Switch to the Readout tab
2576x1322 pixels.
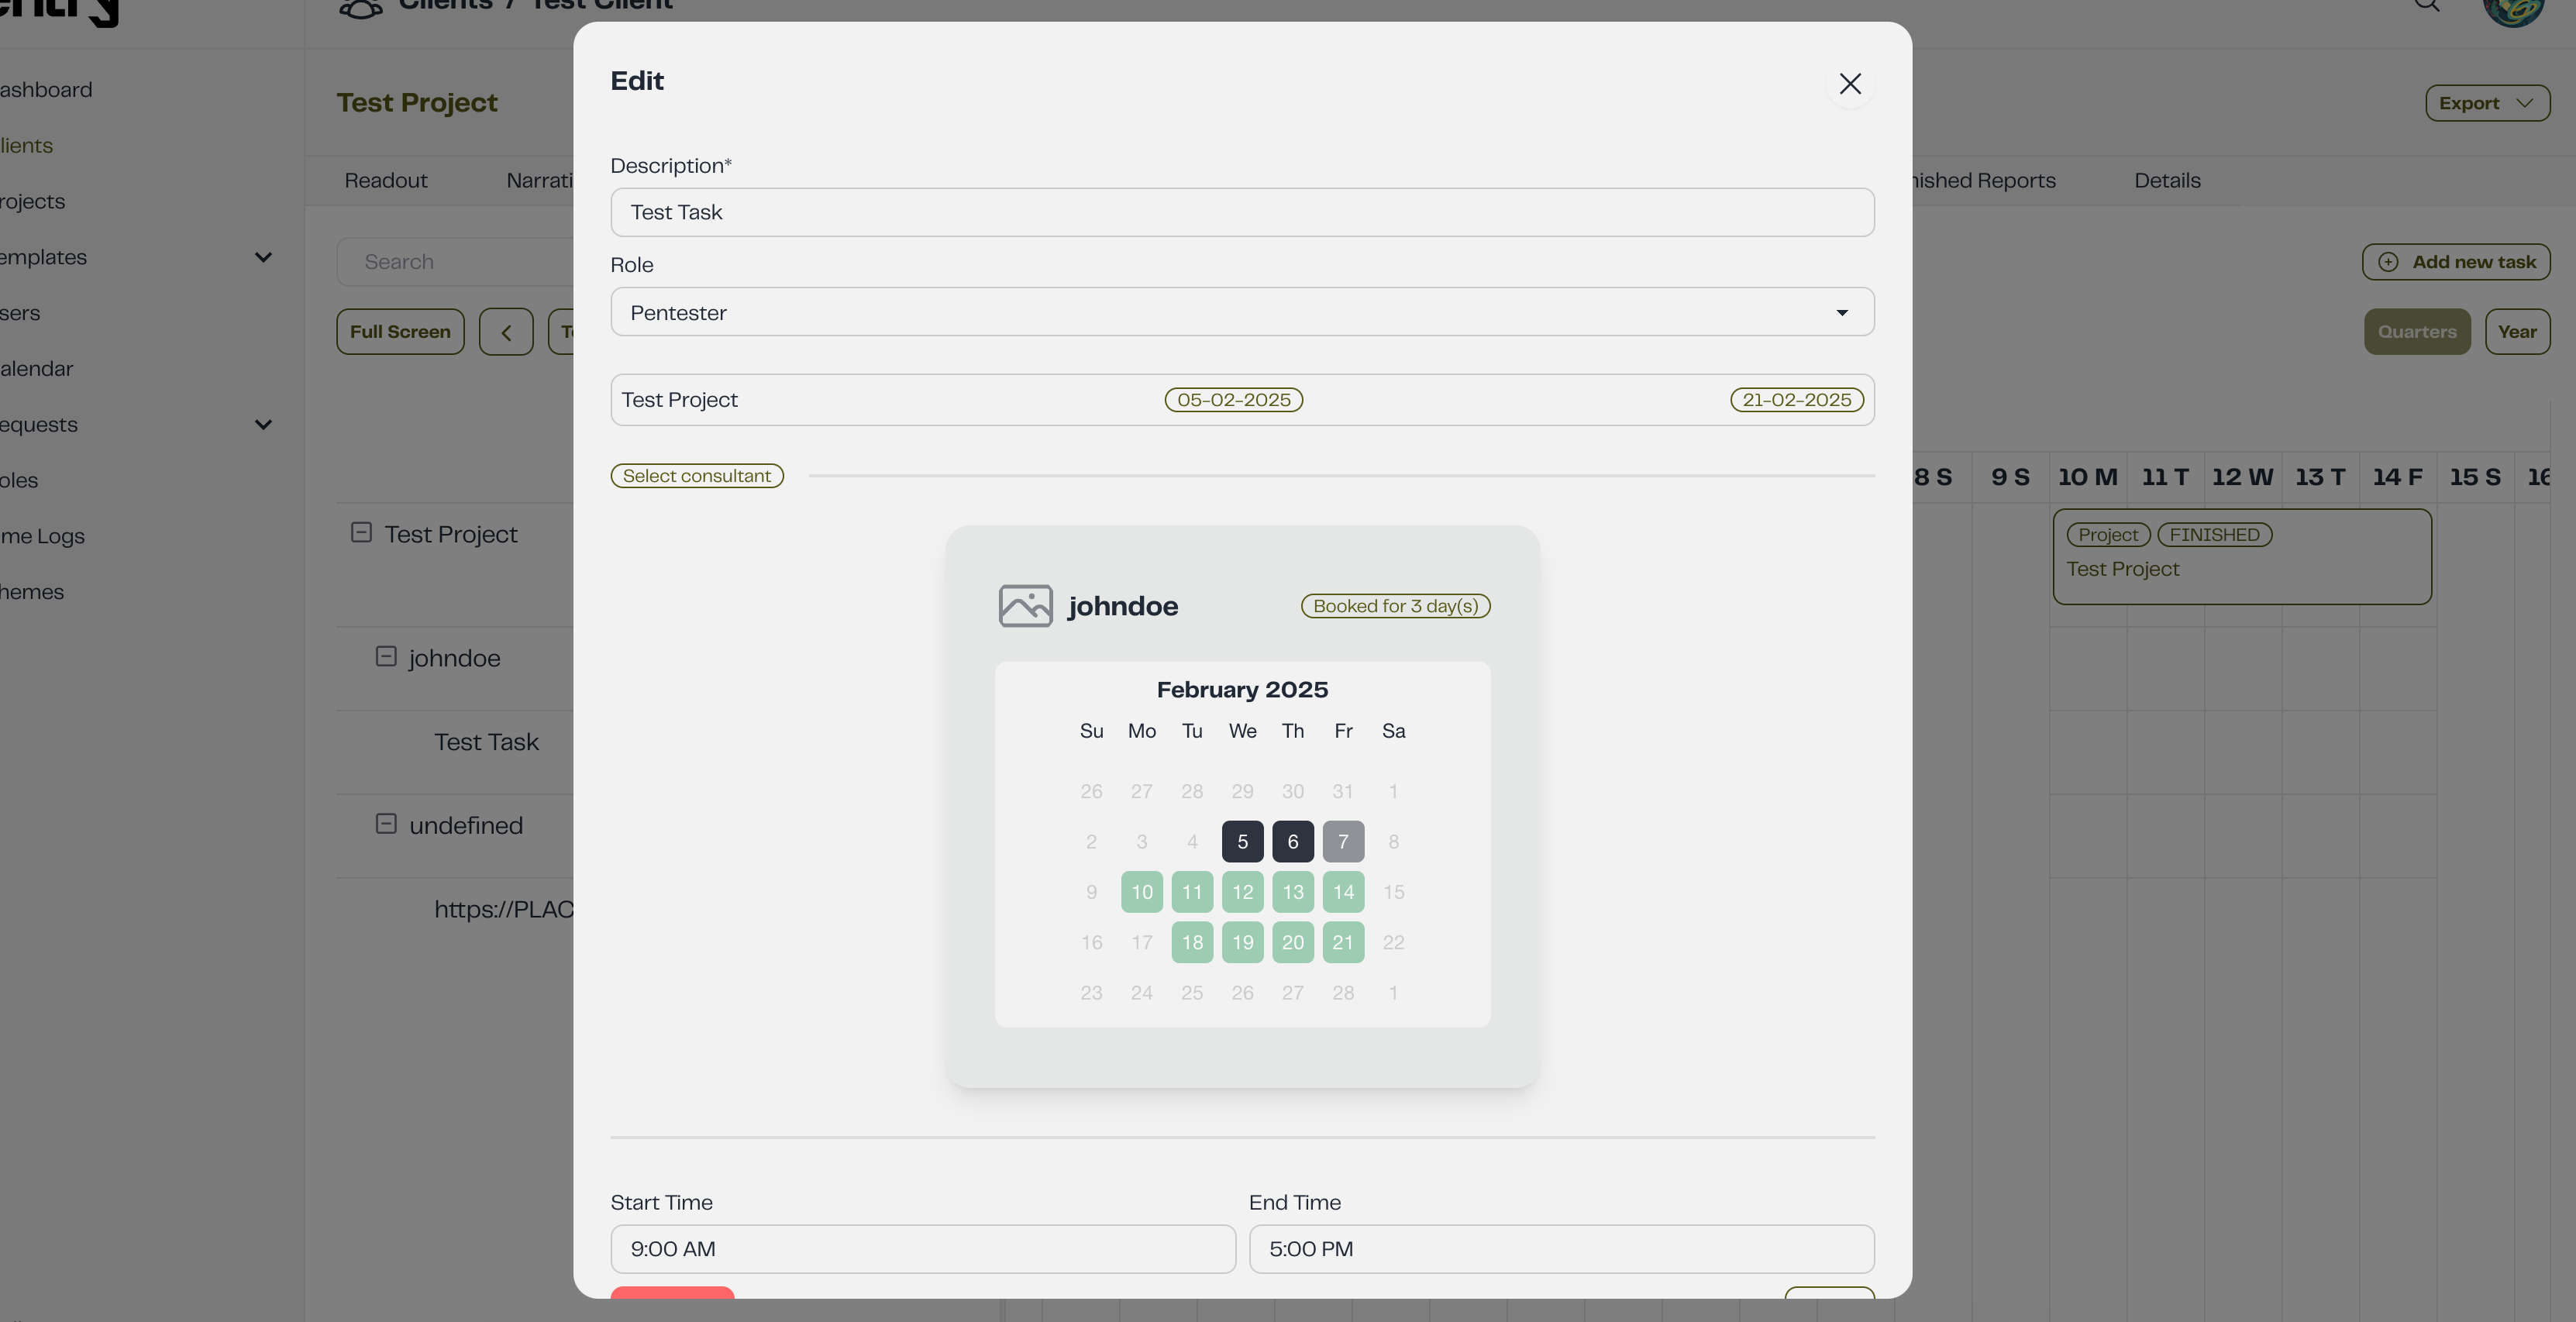[385, 181]
